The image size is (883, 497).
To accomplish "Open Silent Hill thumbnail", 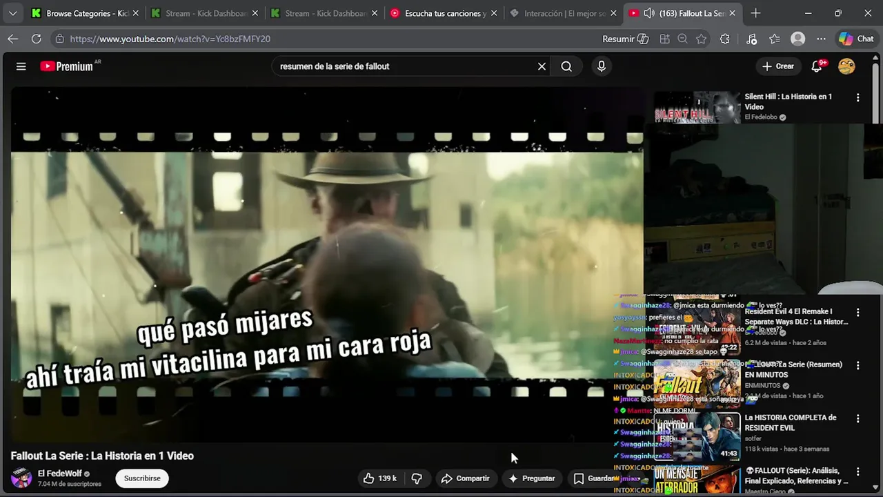I will point(697,108).
